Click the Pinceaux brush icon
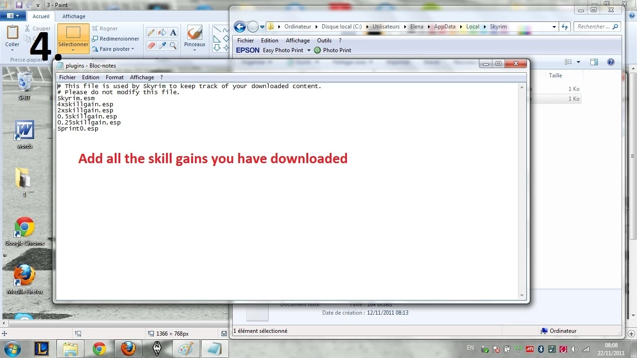Image resolution: width=637 pixels, height=358 pixels. pos(194,33)
